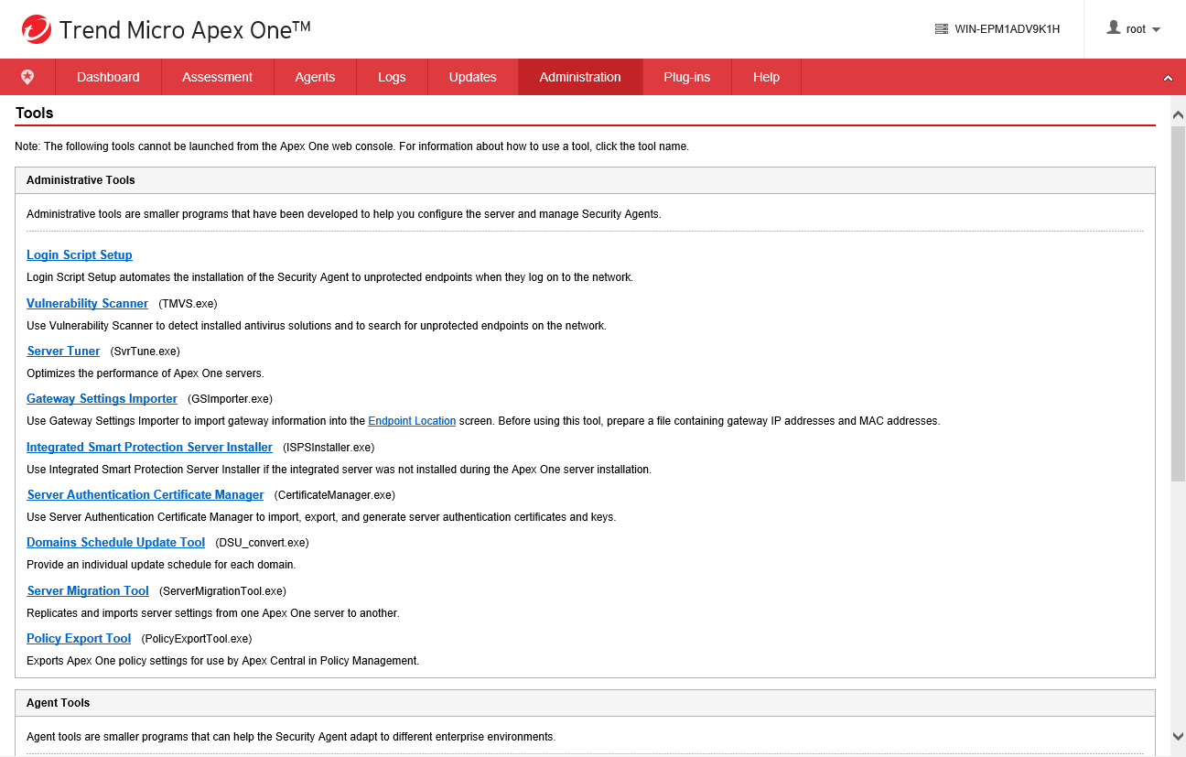The height and width of the screenshot is (757, 1186).
Task: Open Integrated Smart Protection Server Installer link
Action: point(149,447)
